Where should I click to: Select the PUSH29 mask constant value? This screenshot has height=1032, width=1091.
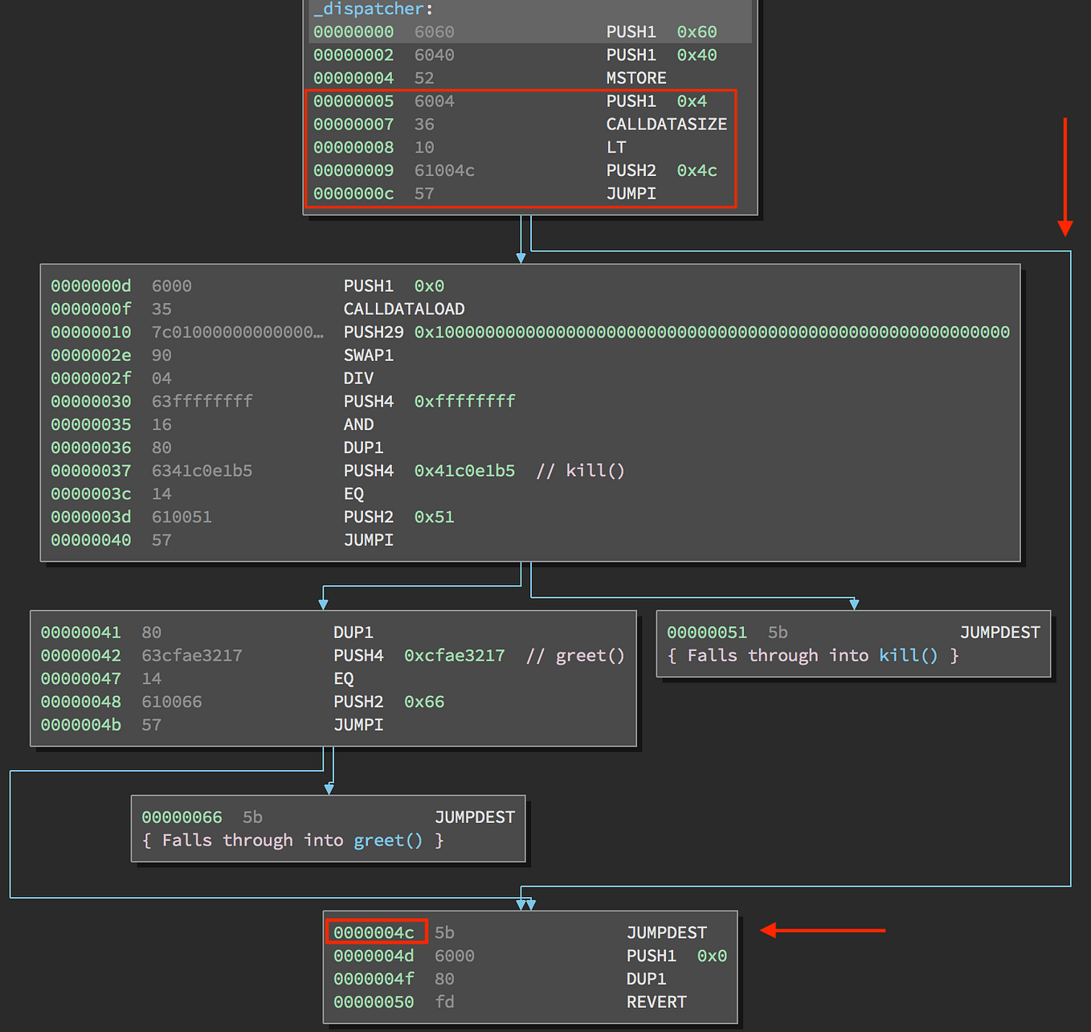[710, 331]
